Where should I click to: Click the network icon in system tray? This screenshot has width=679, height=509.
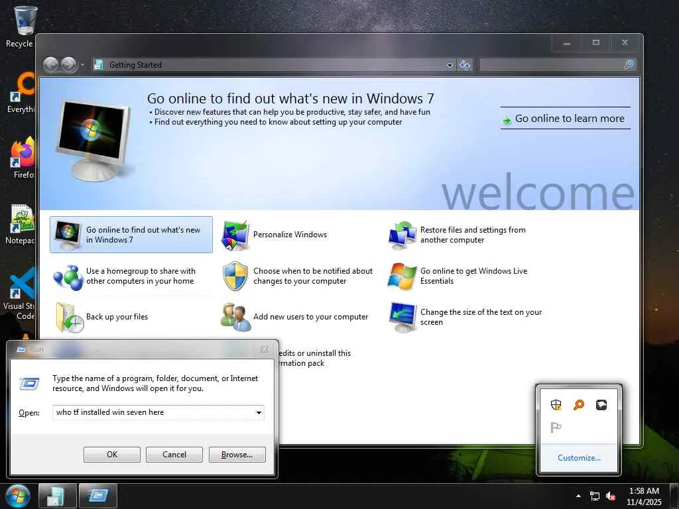click(x=595, y=496)
